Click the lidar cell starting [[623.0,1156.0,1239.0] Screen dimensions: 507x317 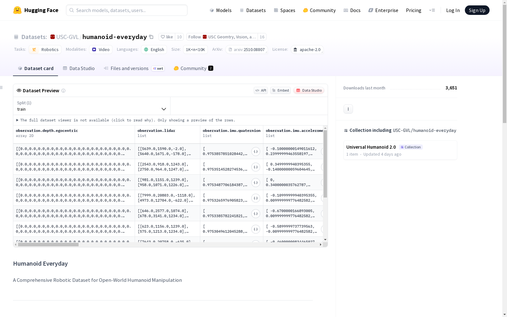168,229
